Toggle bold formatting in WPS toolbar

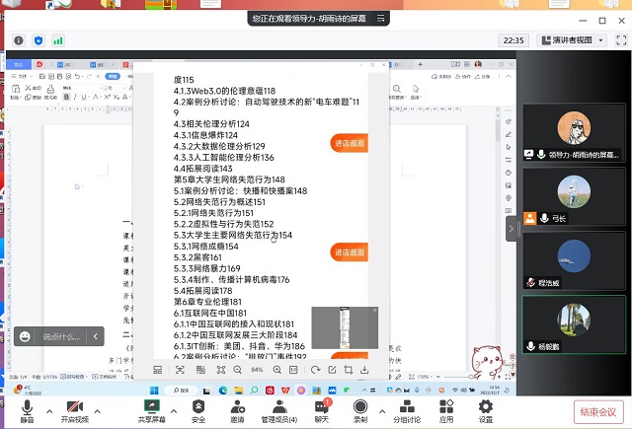coord(66,97)
